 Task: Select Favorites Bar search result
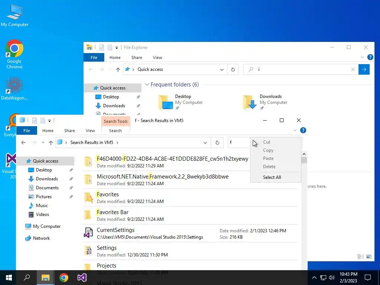[x=190, y=216]
